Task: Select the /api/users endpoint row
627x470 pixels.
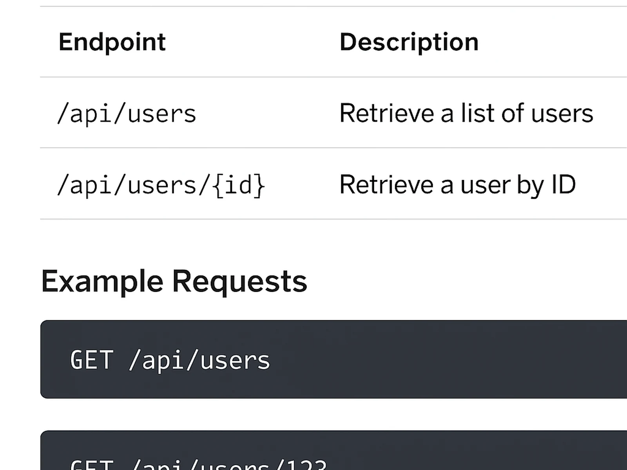Action: pyautogui.click(x=125, y=113)
